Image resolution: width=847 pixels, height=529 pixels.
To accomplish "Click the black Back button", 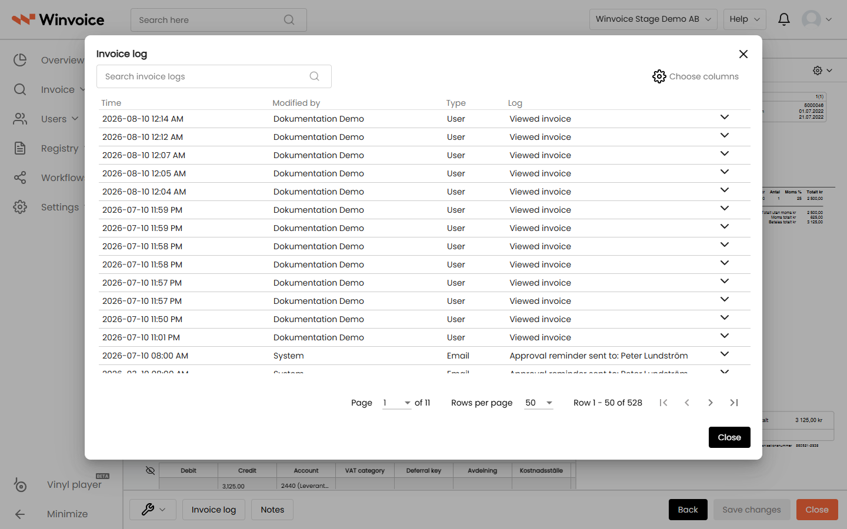I will (688, 510).
